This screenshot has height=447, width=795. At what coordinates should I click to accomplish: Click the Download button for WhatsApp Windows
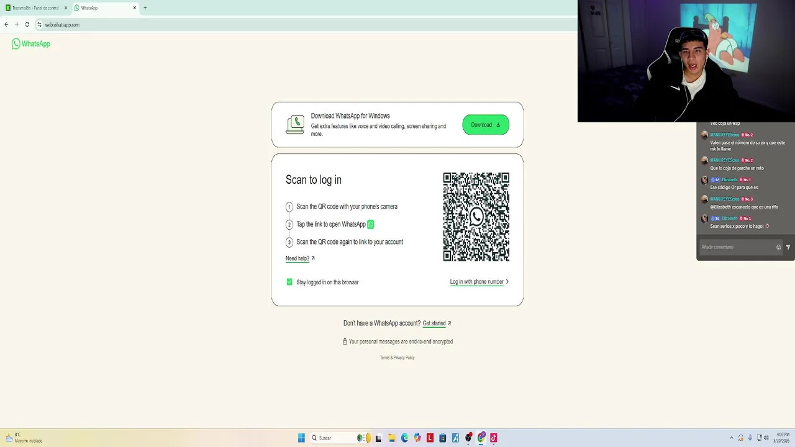pyautogui.click(x=486, y=125)
